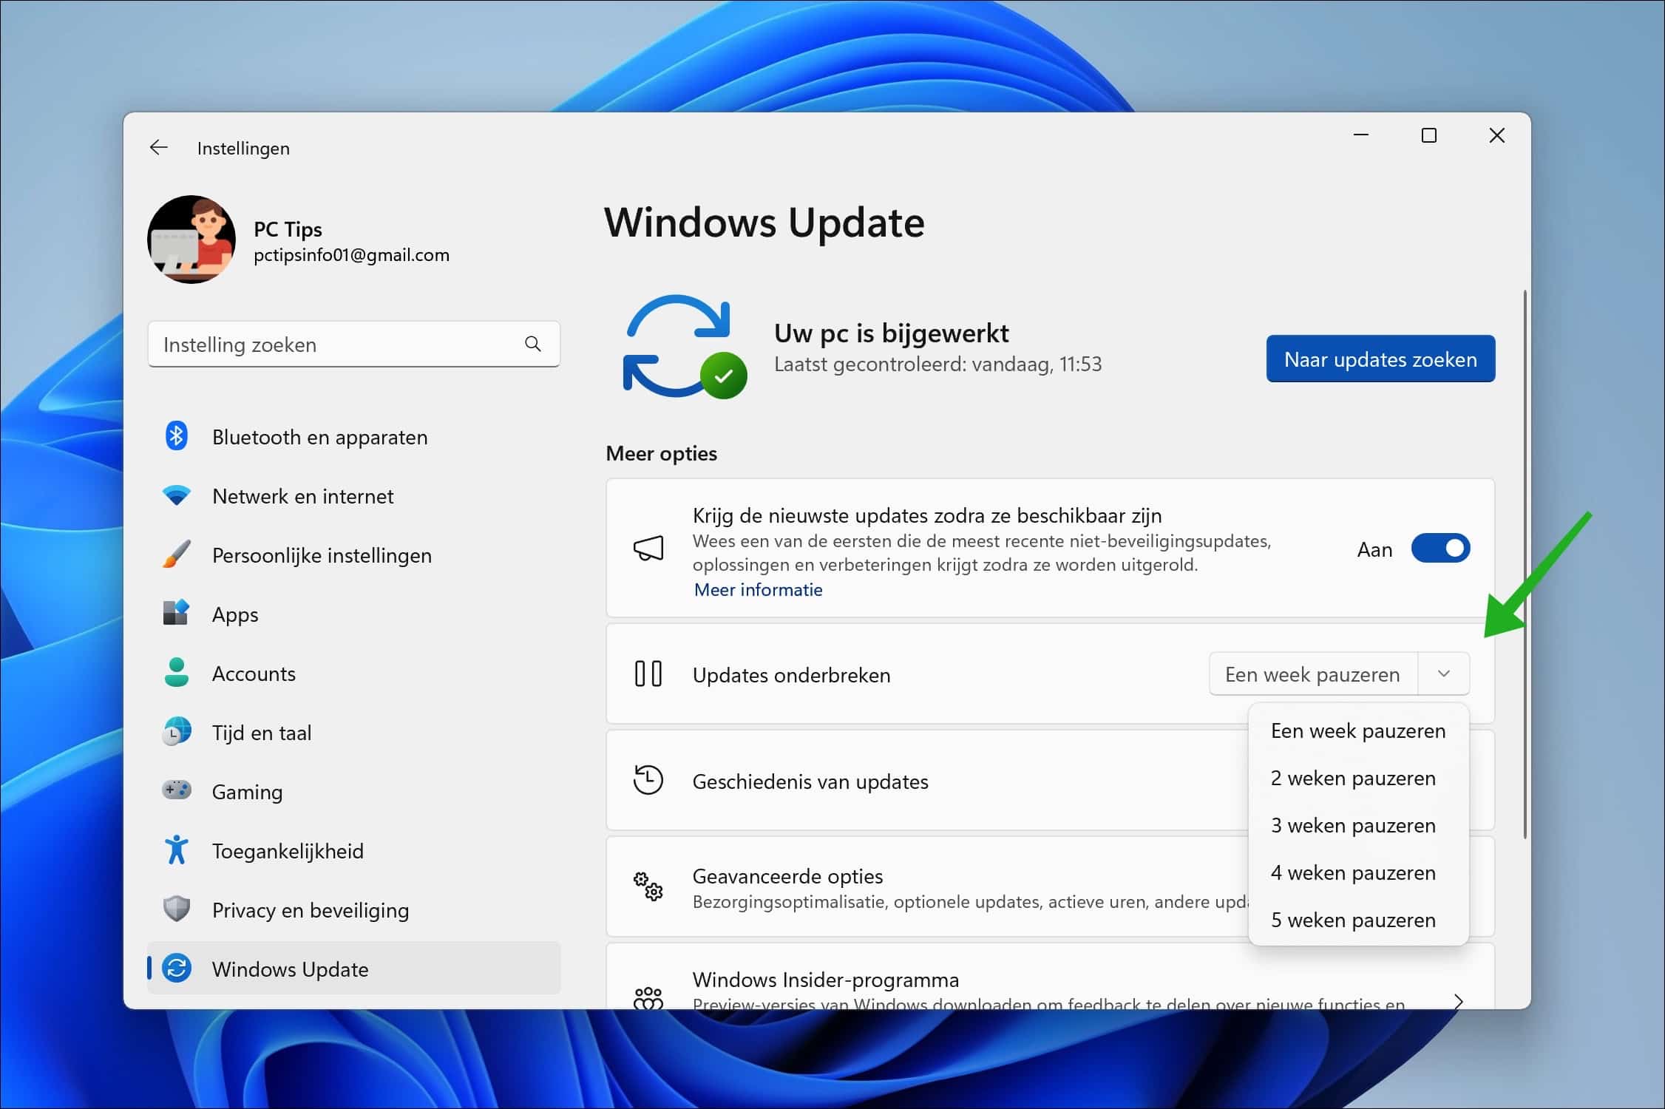Click Naar updates zoeken button
1665x1109 pixels.
pyautogui.click(x=1380, y=359)
